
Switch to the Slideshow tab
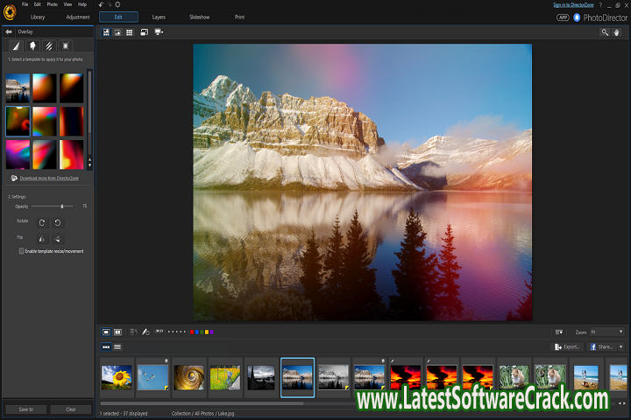[x=199, y=17]
